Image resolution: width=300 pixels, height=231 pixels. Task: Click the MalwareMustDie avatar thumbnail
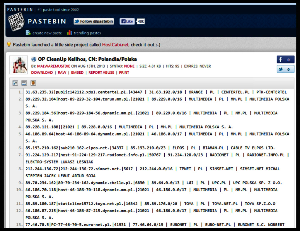18,65
